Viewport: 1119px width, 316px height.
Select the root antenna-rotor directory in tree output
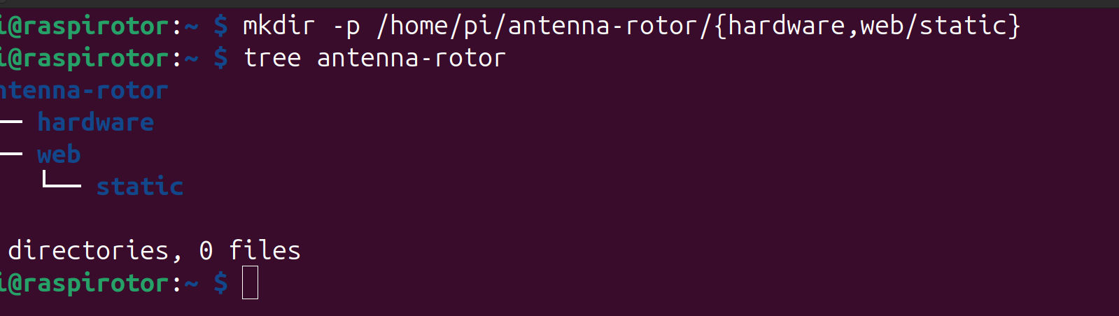84,90
